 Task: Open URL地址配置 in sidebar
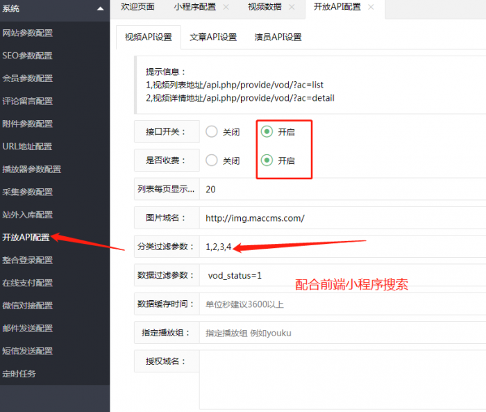click(x=27, y=147)
